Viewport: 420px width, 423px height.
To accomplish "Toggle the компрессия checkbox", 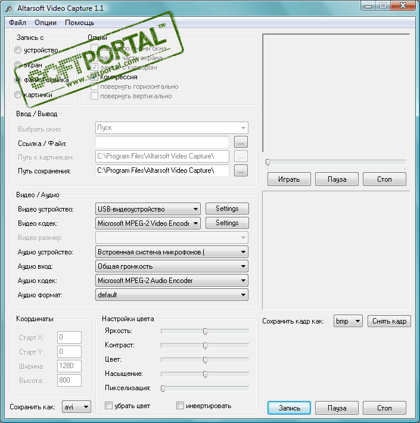I will (x=94, y=77).
